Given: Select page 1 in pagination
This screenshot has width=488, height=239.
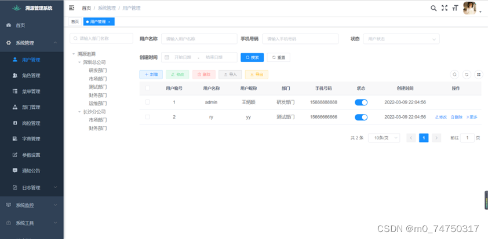Looking at the screenshot, I should coord(424,138).
